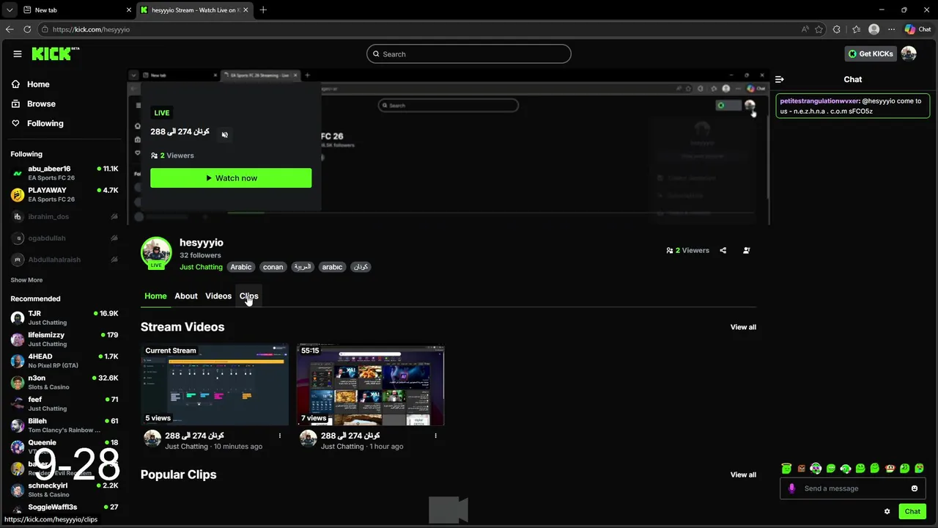Click the green Watch now button

[231, 178]
